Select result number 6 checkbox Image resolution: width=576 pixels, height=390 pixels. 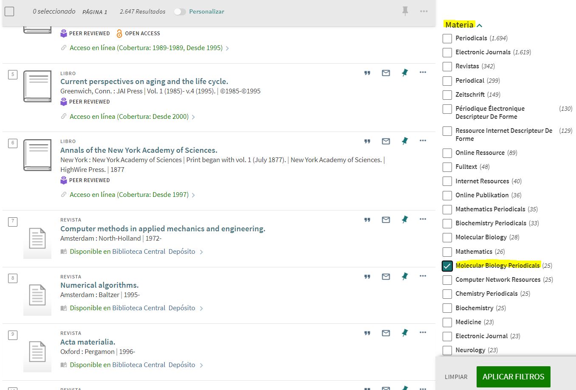coord(13,143)
